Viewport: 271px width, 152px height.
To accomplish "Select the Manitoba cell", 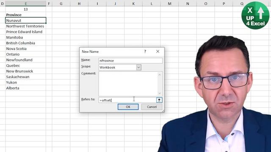I will tap(25, 38).
